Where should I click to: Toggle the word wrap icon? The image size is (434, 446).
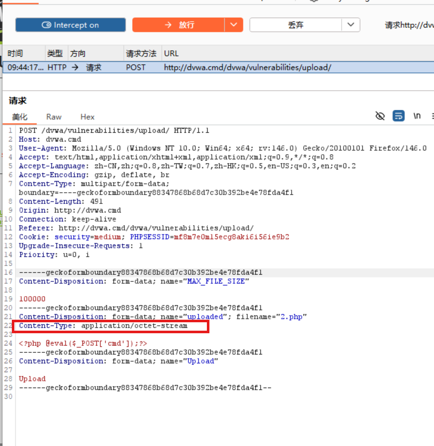399,116
